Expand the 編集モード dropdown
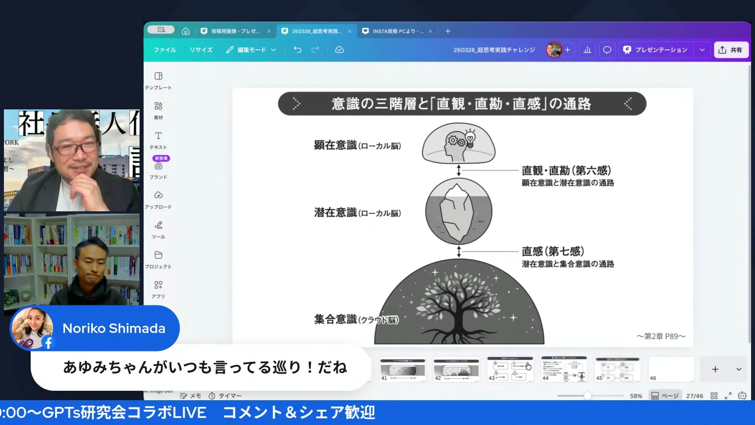This screenshot has width=755, height=425. coord(273,50)
